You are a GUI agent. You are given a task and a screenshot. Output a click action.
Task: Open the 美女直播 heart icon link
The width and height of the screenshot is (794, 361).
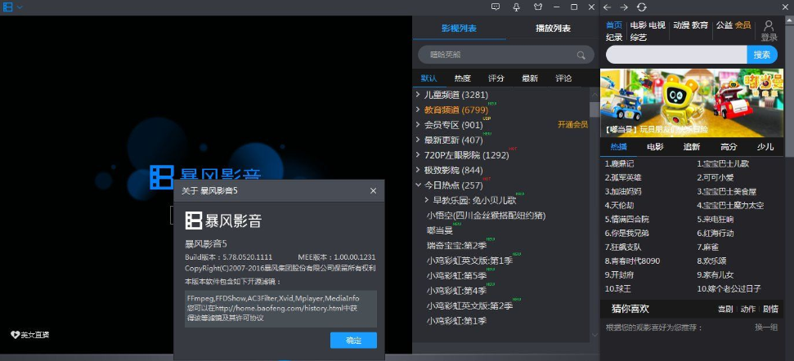(16, 335)
